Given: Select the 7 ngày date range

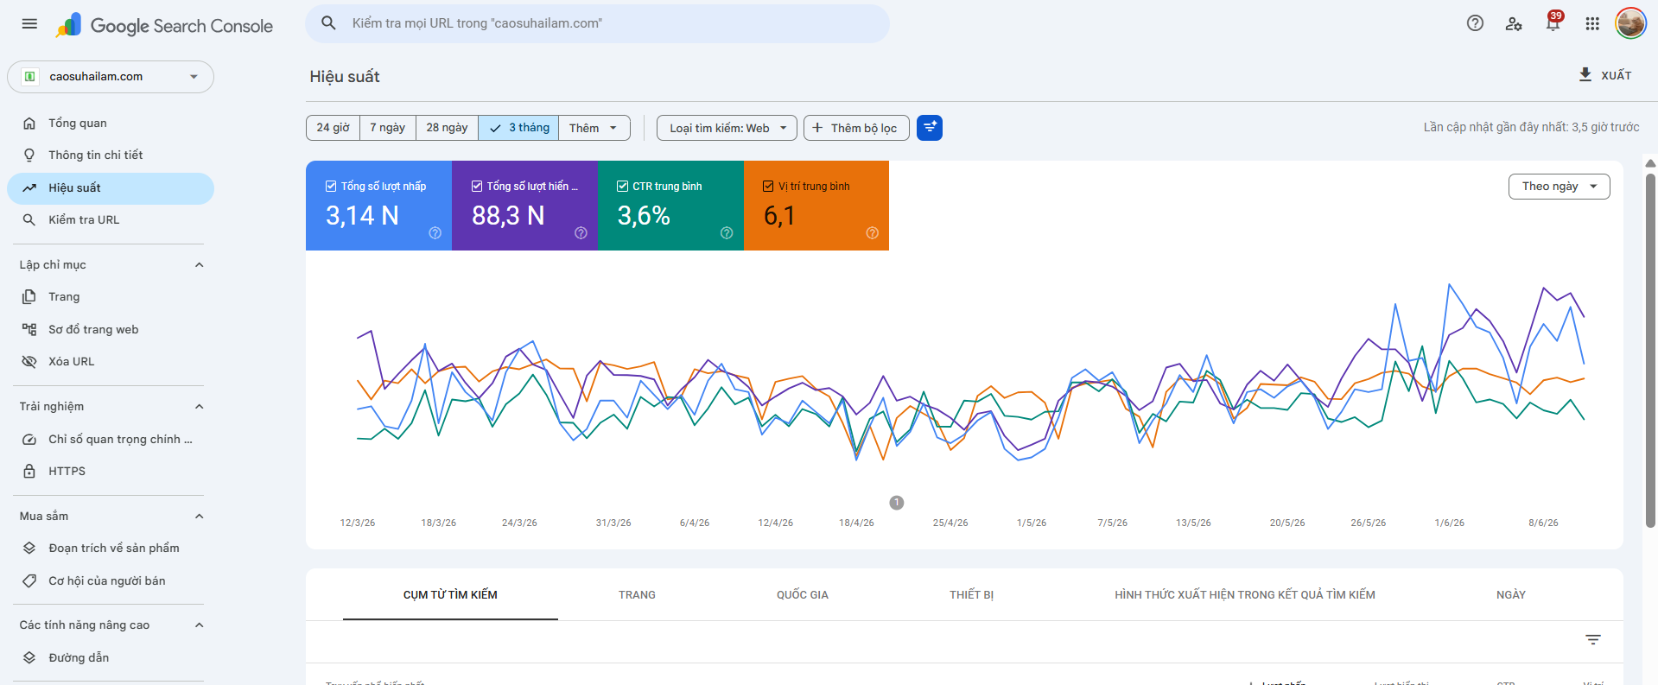Looking at the screenshot, I should click(388, 128).
